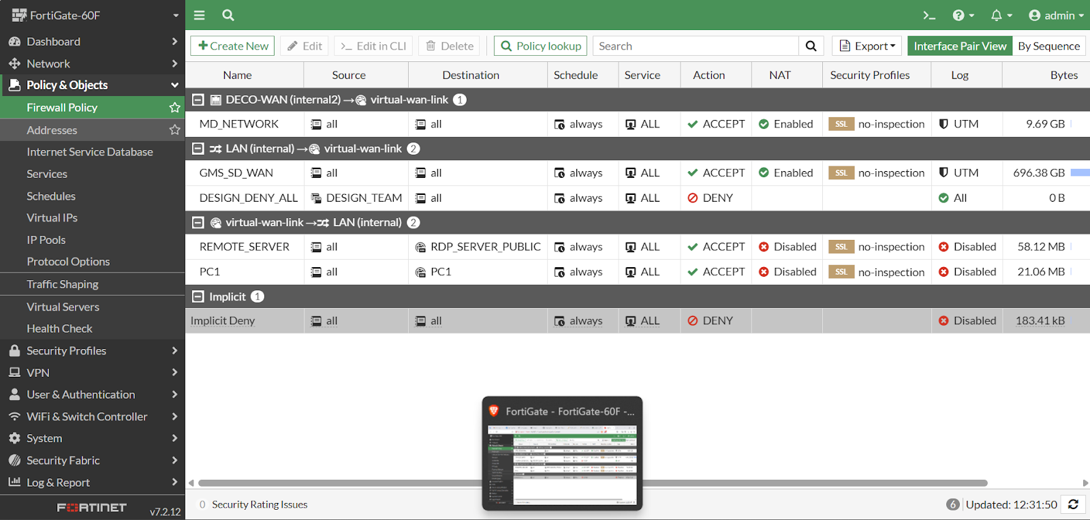Image resolution: width=1090 pixels, height=520 pixels.
Task: Click the NAT Enabled icon for MD_NETWORK
Action: pos(764,124)
